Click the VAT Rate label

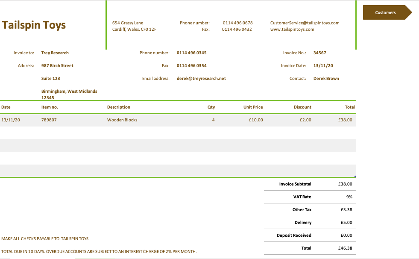point(302,197)
